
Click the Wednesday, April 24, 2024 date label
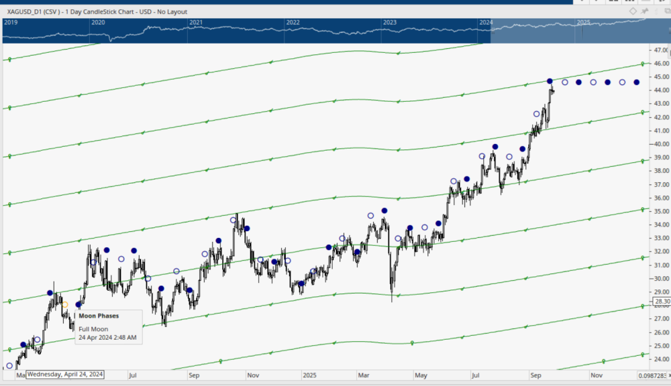coord(66,374)
